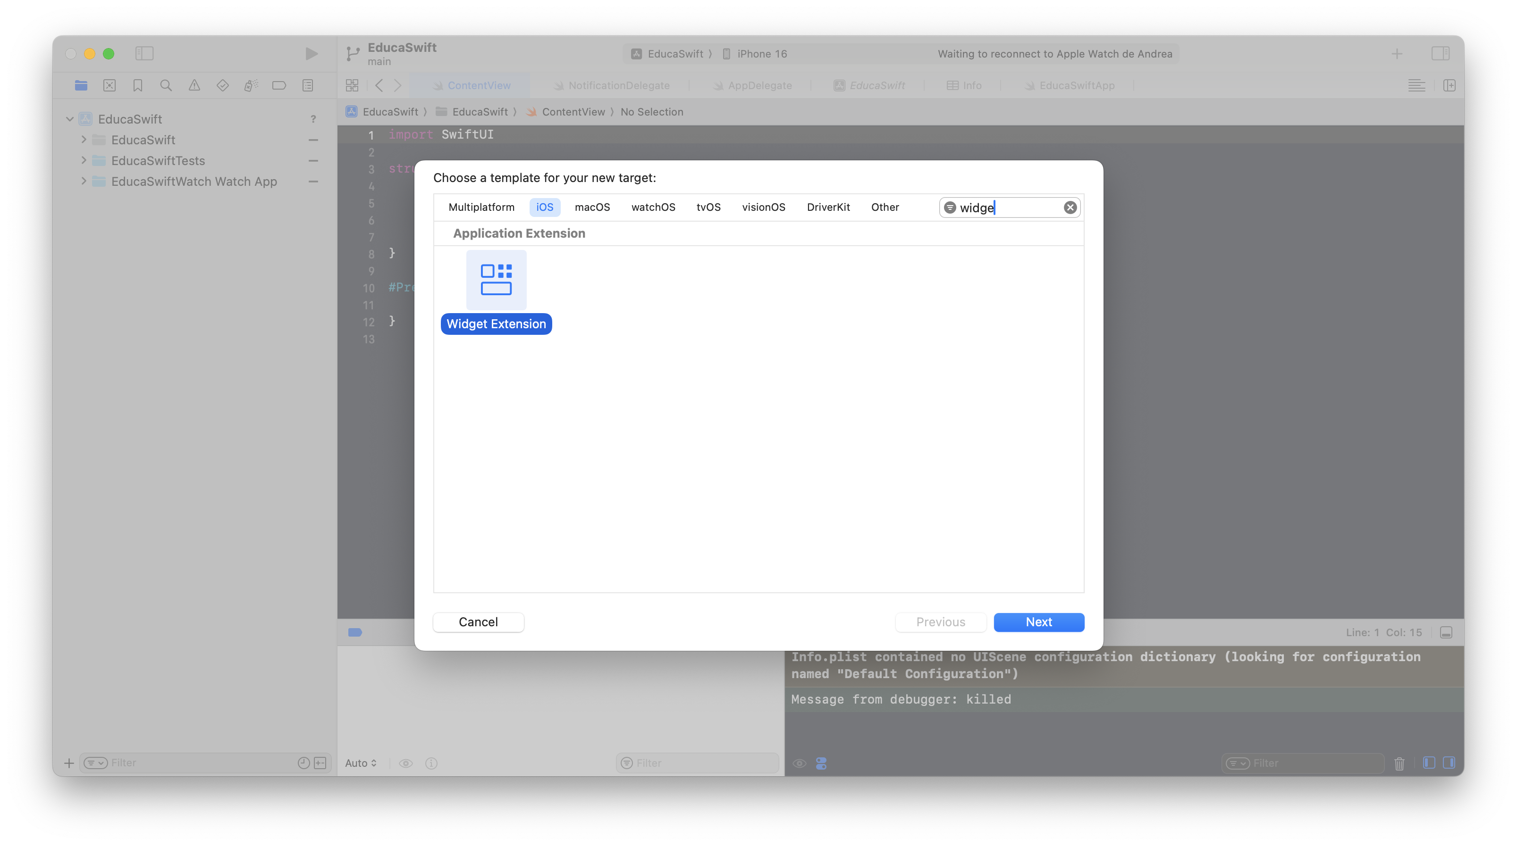Hide the debug area
The width and height of the screenshot is (1517, 846).
[1446, 632]
